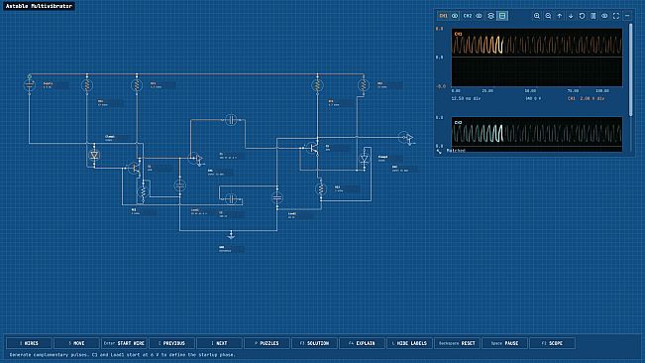Toggle HIDE LABELS
This screenshot has height=363, width=645.
coord(410,343)
